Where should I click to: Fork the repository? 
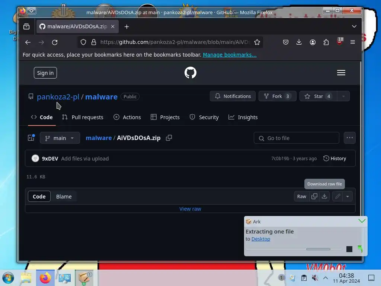(x=278, y=96)
